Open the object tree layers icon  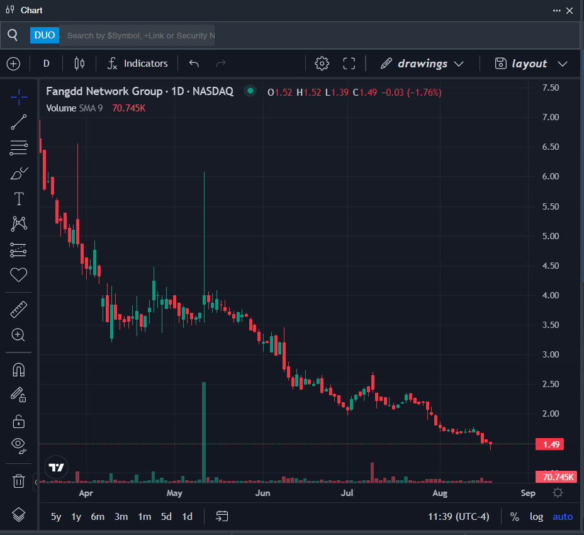[x=19, y=515]
